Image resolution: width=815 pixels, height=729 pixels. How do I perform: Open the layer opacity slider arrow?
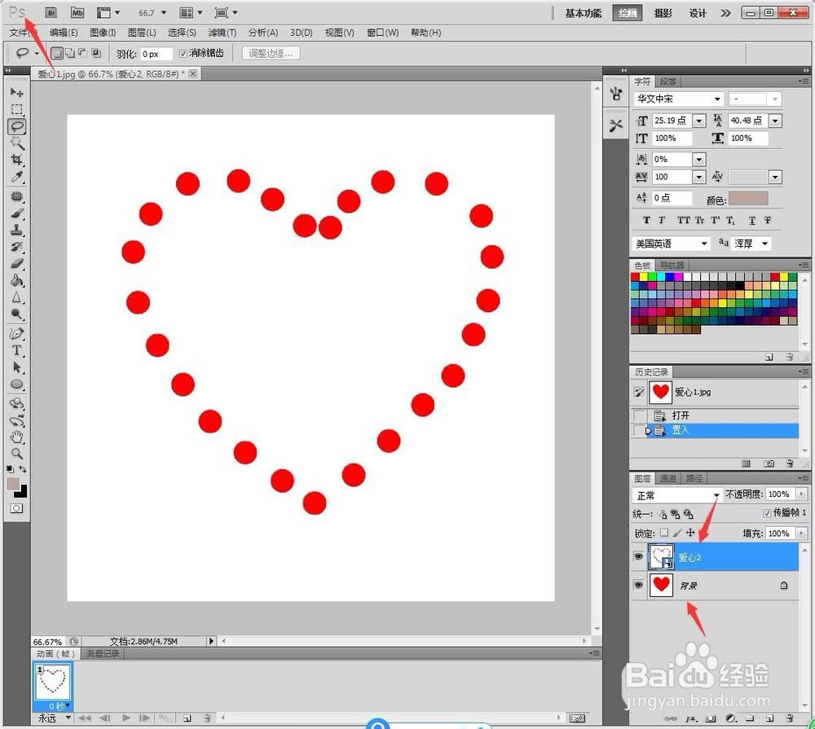pos(801,494)
